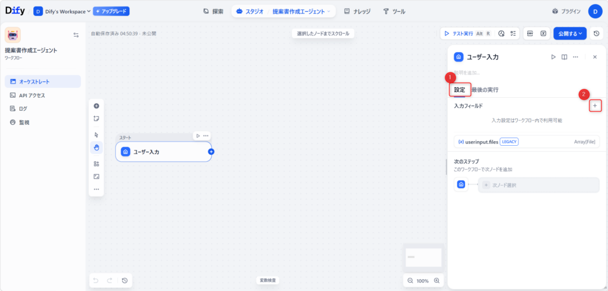The width and height of the screenshot is (608, 291).
Task: Run this step using panel play icon
Action: [553, 57]
